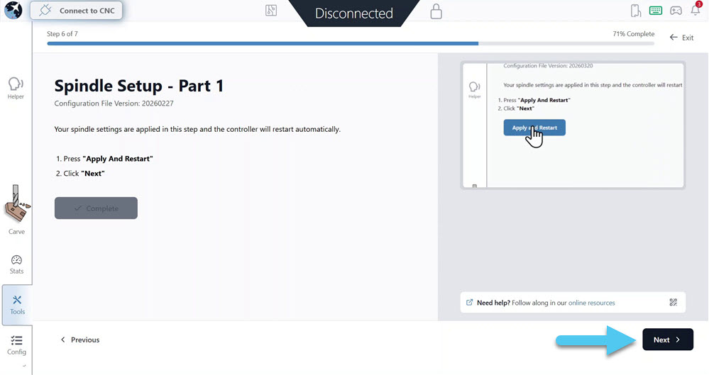Click the app logo in top-left corner
The image size is (709, 375).
click(x=13, y=11)
